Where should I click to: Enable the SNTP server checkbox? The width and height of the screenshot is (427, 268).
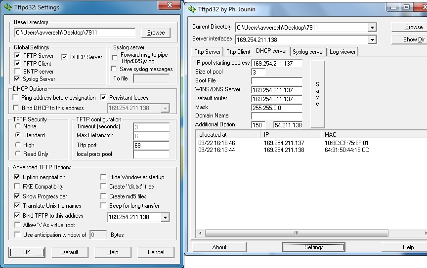tap(17, 71)
